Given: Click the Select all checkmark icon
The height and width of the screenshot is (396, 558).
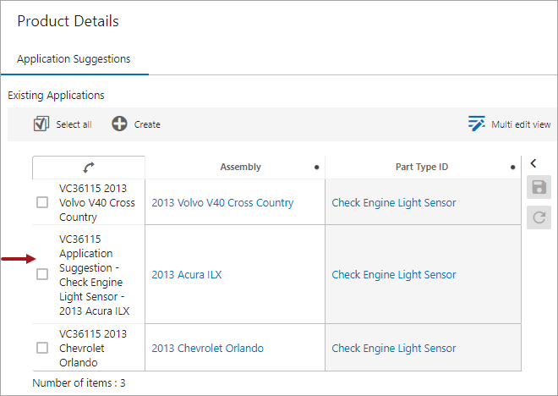Looking at the screenshot, I should click(41, 124).
